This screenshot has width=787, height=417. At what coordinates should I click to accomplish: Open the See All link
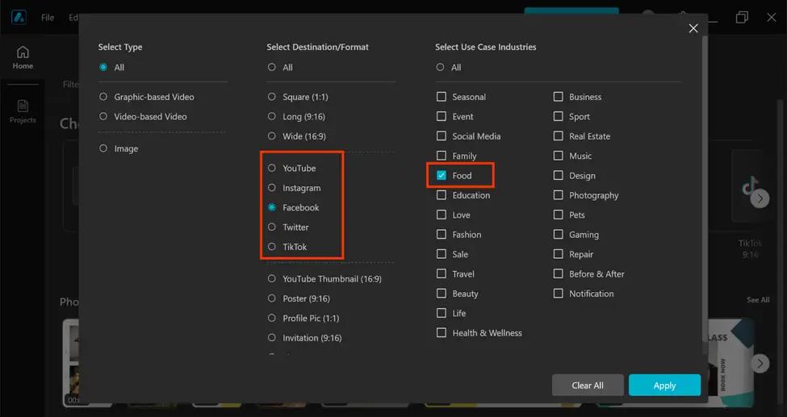pos(758,300)
